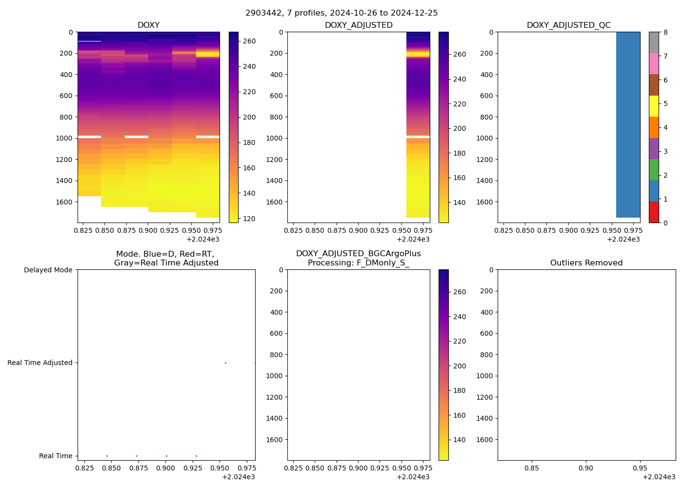Click the pink QC flag 7 swatch
The height and width of the screenshot is (488, 683).
coord(654,64)
